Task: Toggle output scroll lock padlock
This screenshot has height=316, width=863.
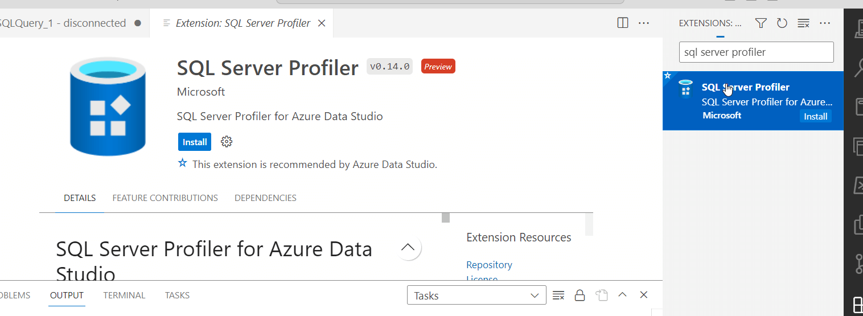Action: click(580, 296)
